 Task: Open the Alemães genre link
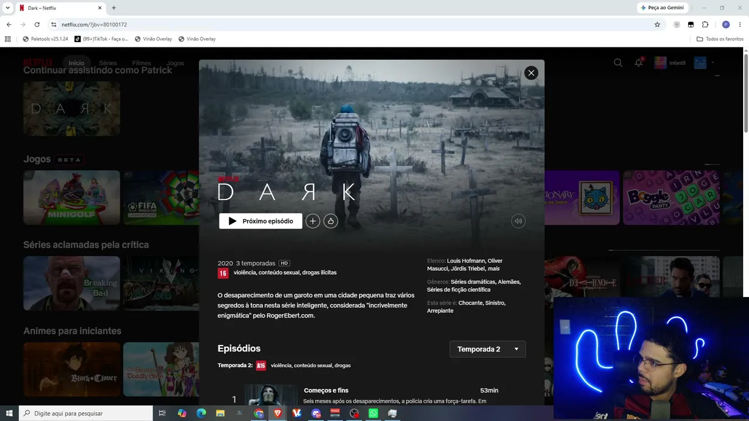coord(509,282)
